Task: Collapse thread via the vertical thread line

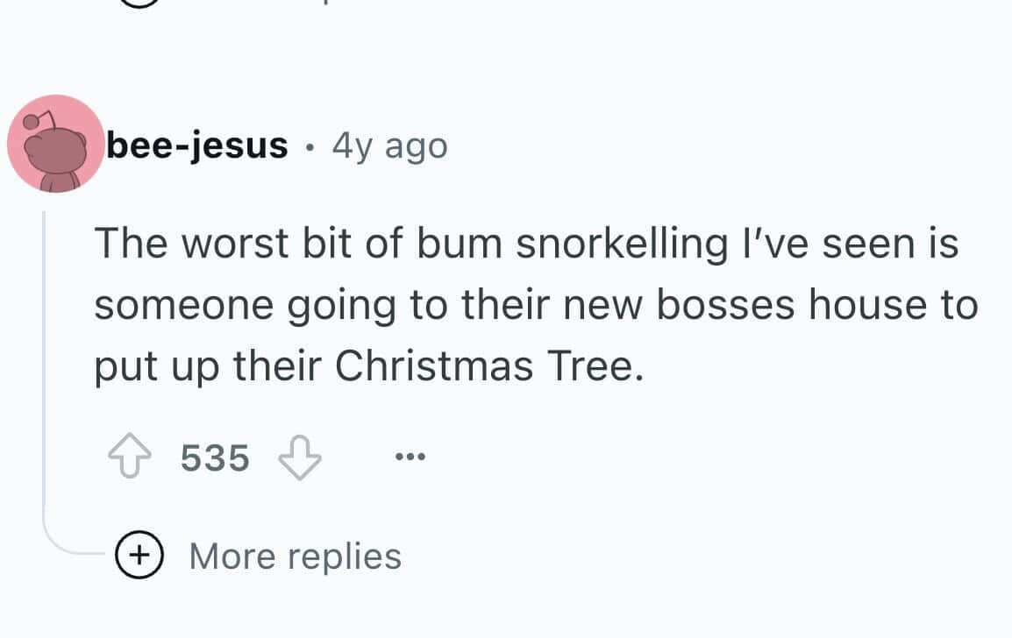Action: [45, 368]
